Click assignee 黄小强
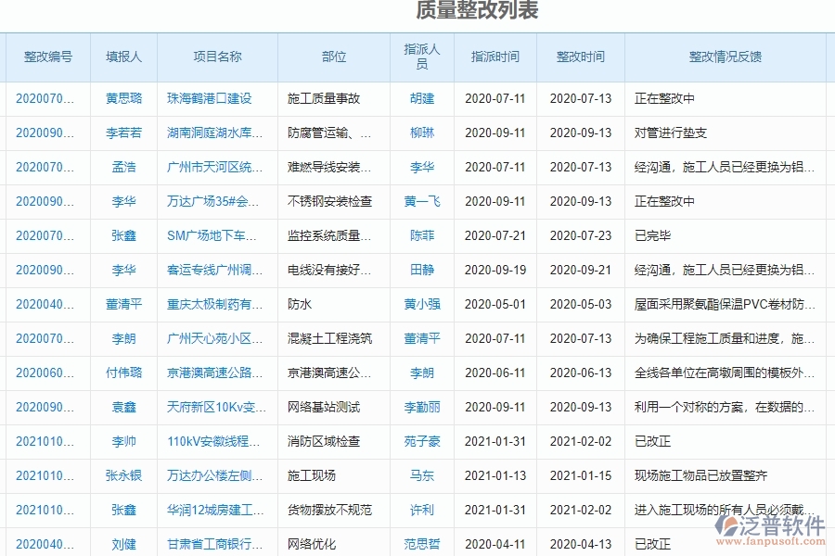Screen dimensions: 835x556 420,304
